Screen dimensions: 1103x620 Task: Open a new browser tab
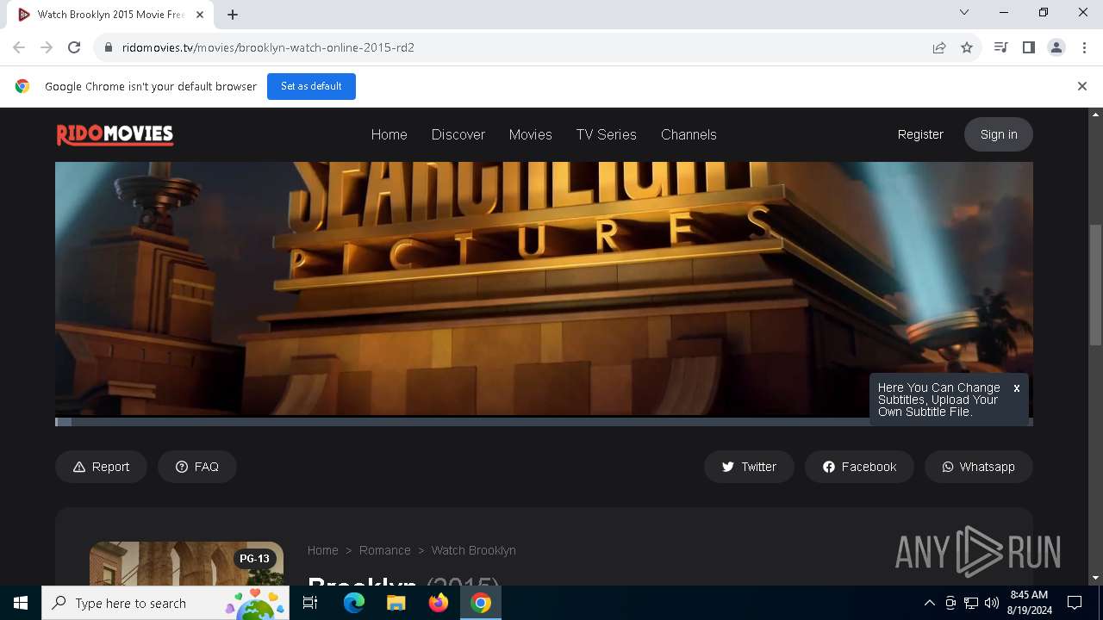(x=233, y=14)
